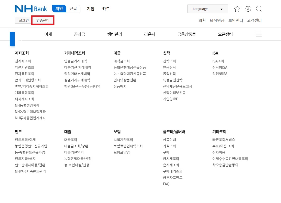Open 계좌통합조회 link
Screen dimensions: 281x203
(24, 93)
